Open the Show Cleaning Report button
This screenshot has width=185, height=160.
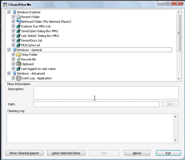pos(24,153)
